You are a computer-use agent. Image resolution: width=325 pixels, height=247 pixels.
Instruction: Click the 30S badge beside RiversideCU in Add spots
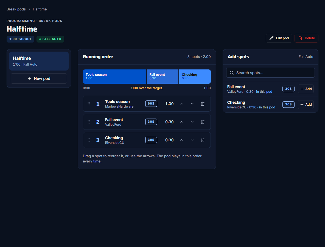[288, 105]
